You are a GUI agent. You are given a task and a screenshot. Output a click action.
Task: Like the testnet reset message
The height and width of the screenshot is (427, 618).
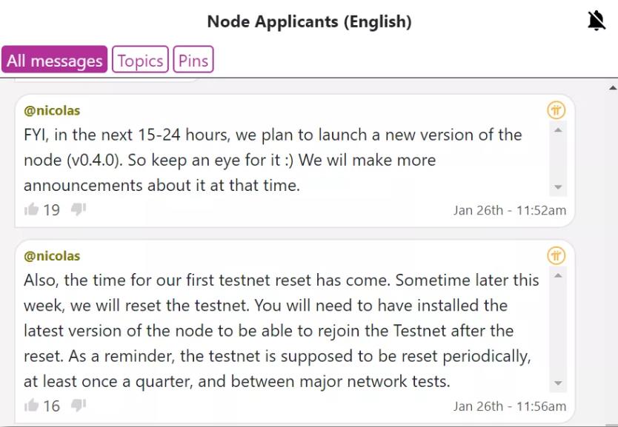32,405
